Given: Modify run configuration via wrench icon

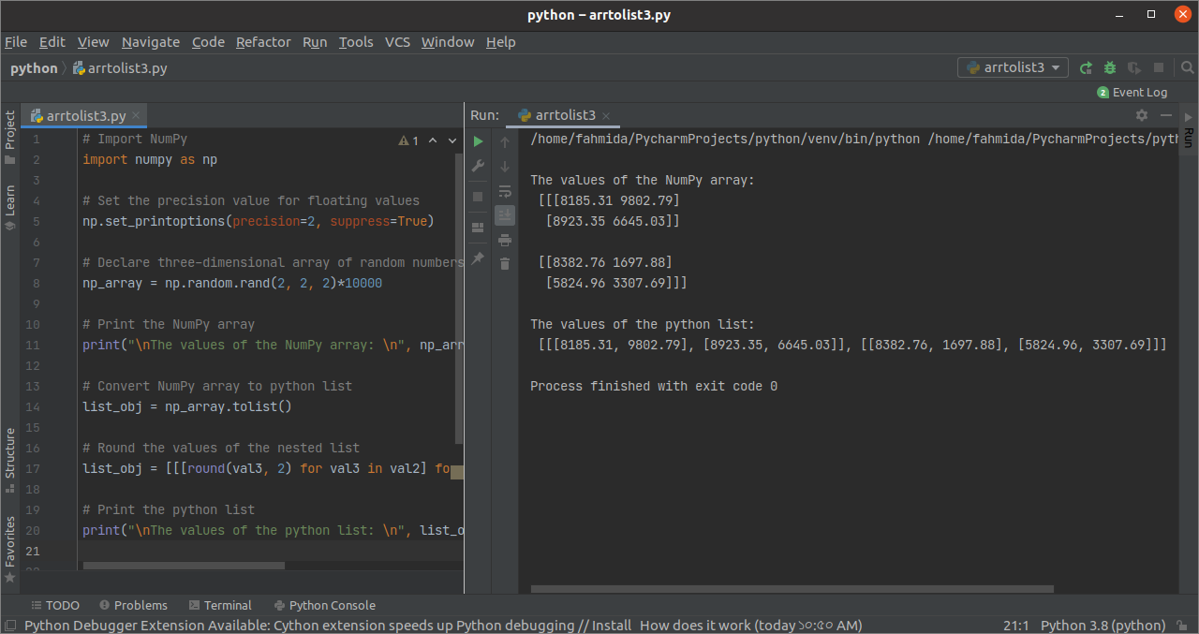Looking at the screenshot, I should [478, 166].
